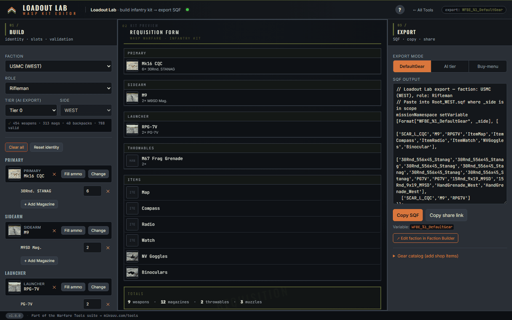This screenshot has width=512, height=320.
Task: Select the DefaultGear export mode tab
Action: [x=412, y=66]
